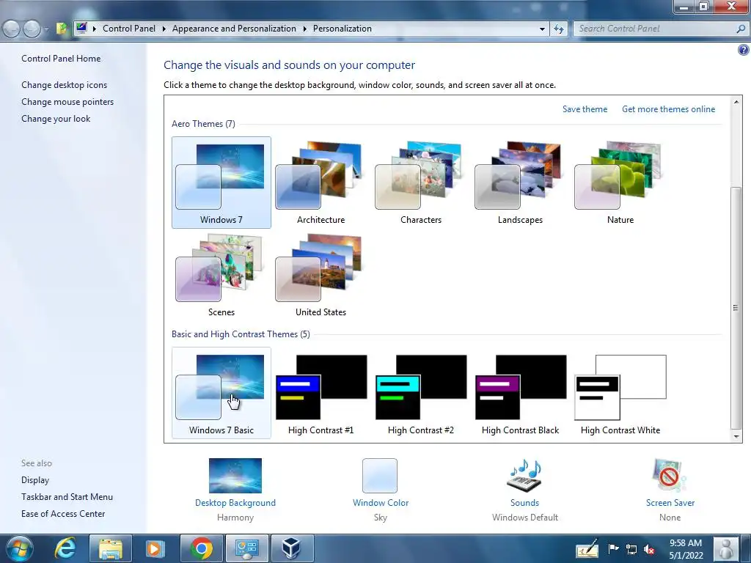The height and width of the screenshot is (563, 751).
Task: Launch Internet Explorer from the taskbar
Action: 65,548
